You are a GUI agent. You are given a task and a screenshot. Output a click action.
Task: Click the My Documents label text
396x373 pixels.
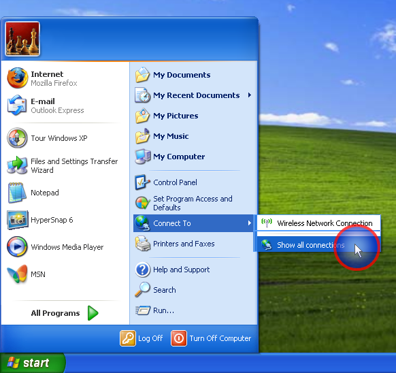click(x=182, y=75)
